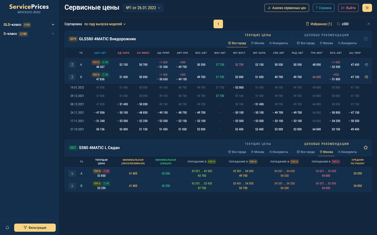The width and height of the screenshot is (377, 235).
Task: Open Фильтрация filter button
Action: point(35,228)
